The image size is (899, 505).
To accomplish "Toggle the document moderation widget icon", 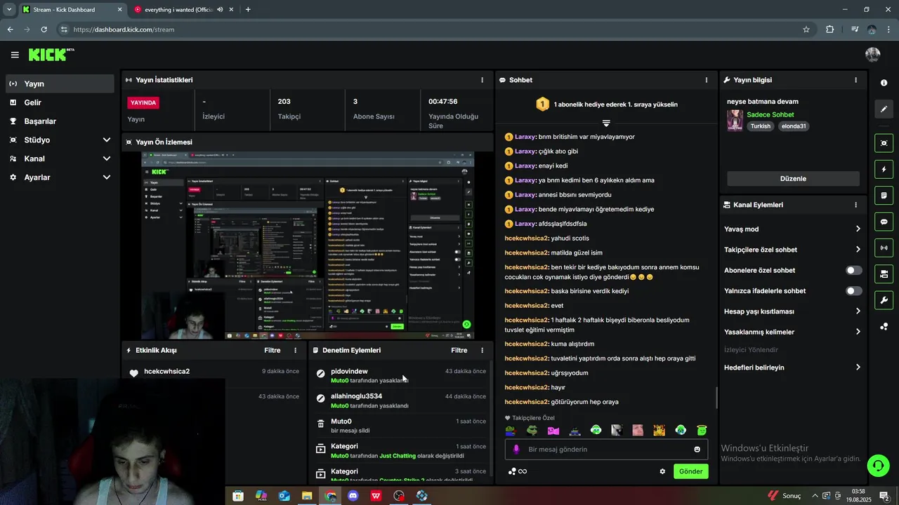I will click(x=884, y=195).
